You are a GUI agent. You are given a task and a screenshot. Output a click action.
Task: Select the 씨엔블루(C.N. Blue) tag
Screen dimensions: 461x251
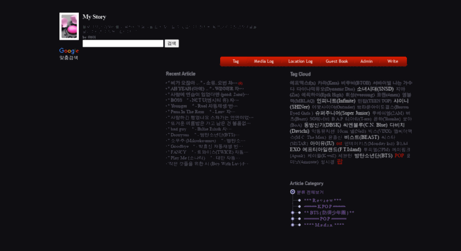[x=365, y=125]
